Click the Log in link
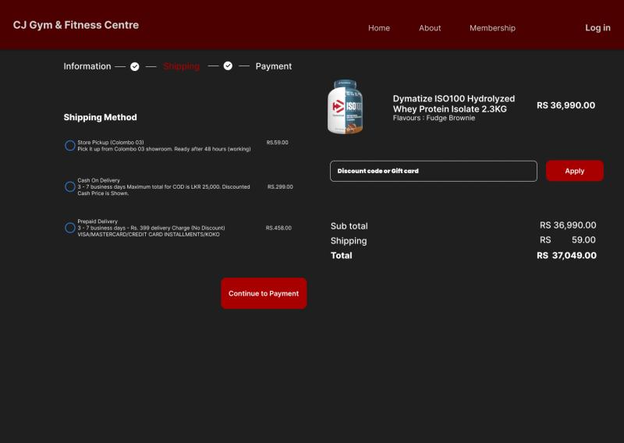This screenshot has height=443, width=624. (x=597, y=28)
